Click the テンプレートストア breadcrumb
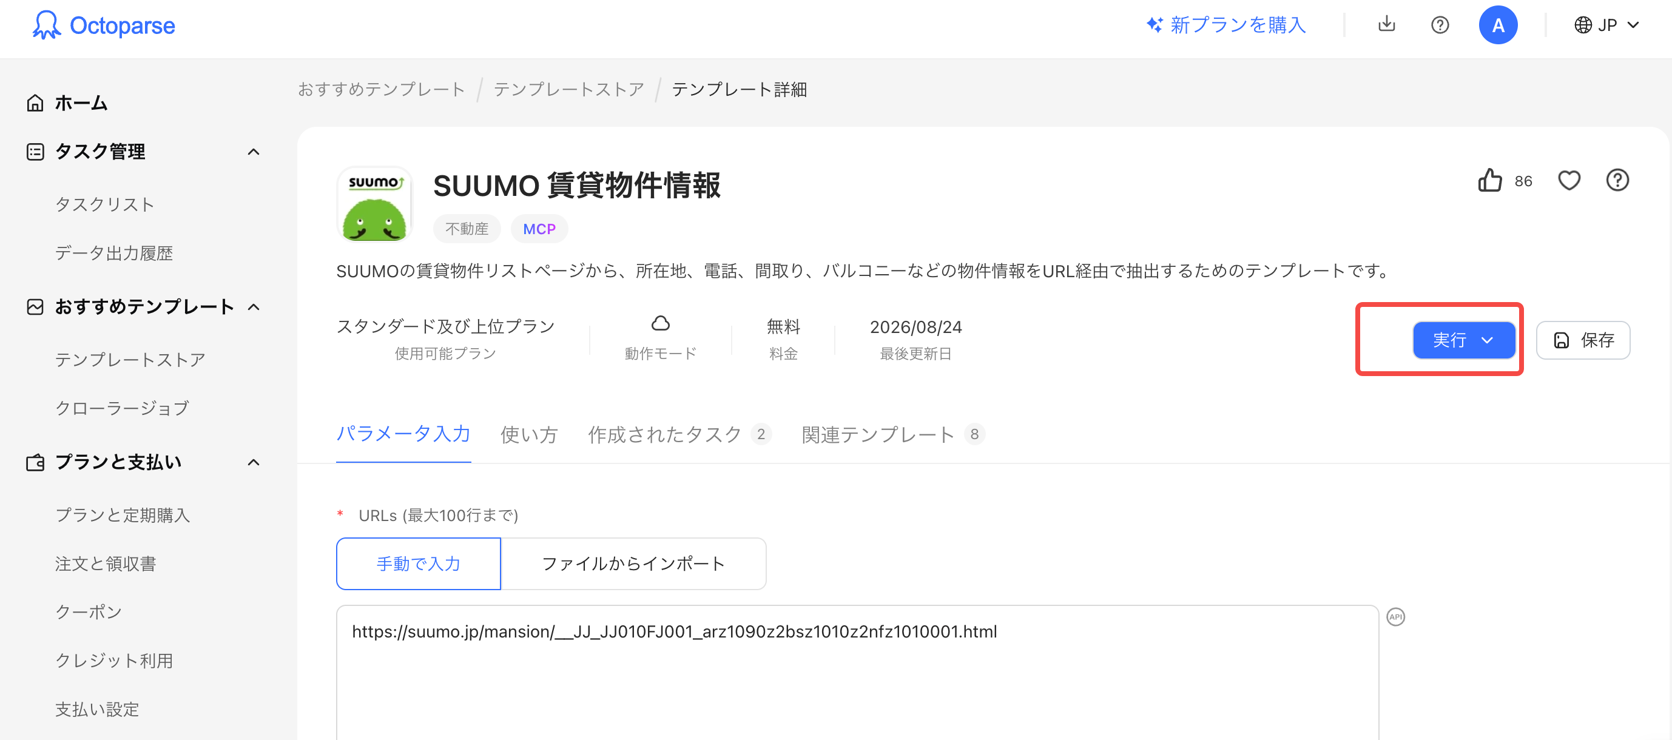This screenshot has width=1672, height=740. (568, 89)
